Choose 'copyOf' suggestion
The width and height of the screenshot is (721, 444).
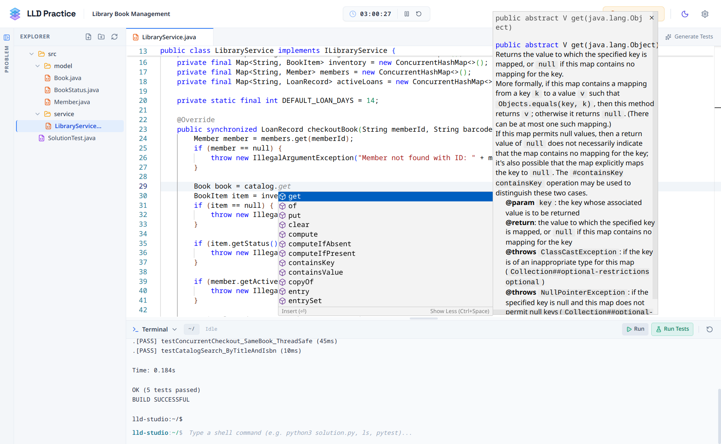tap(385, 282)
